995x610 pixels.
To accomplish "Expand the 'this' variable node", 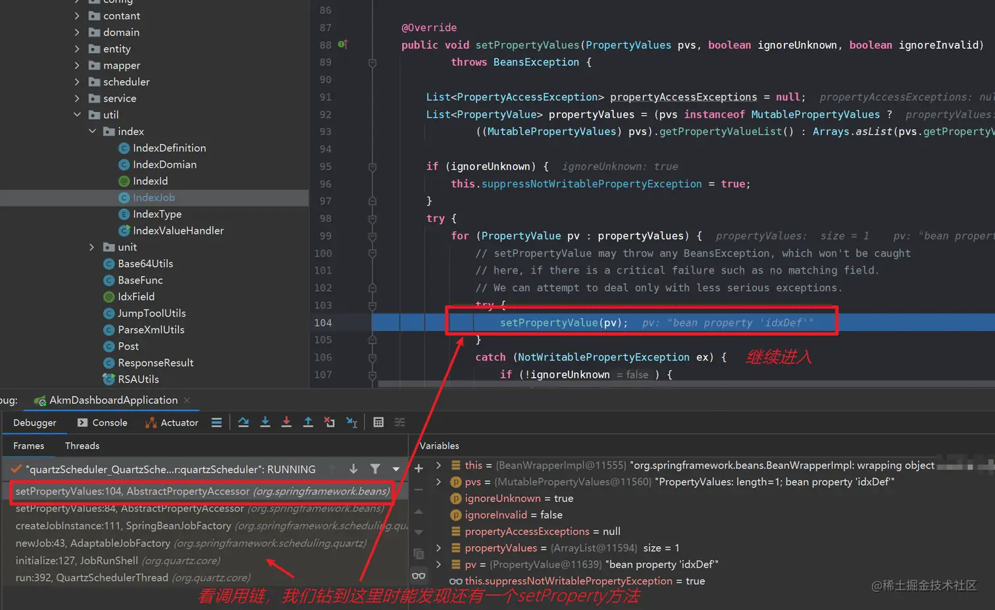I will point(438,465).
